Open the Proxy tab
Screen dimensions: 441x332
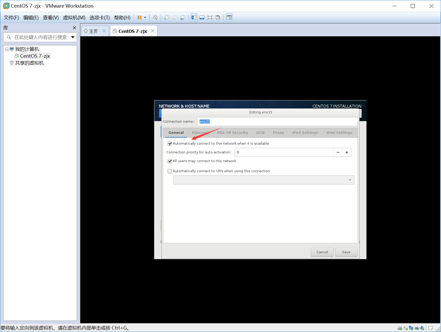[x=278, y=133]
